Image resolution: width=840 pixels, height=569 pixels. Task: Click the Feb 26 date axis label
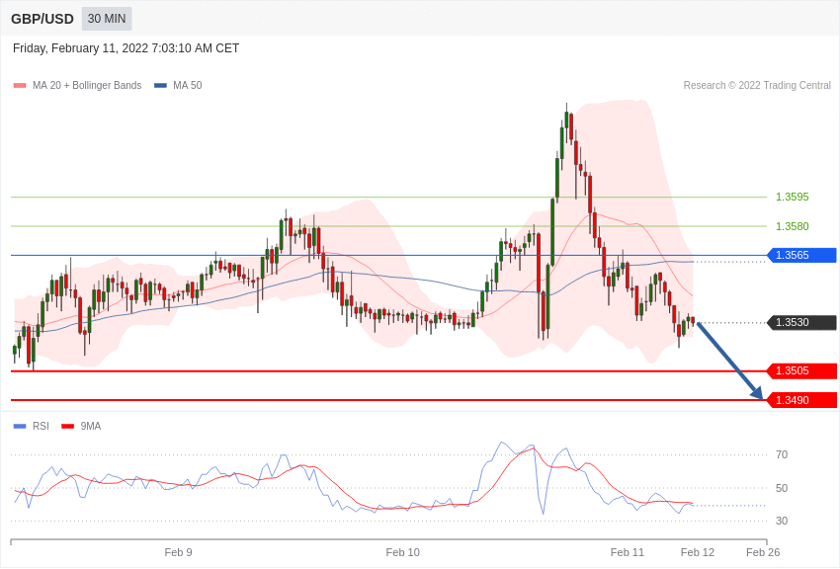pos(763,552)
